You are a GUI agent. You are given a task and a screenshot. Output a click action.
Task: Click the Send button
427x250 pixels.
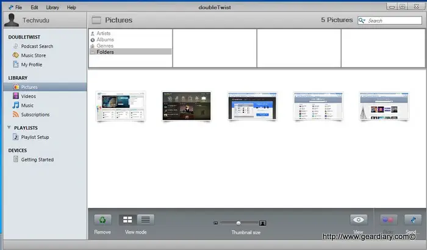[413, 220]
